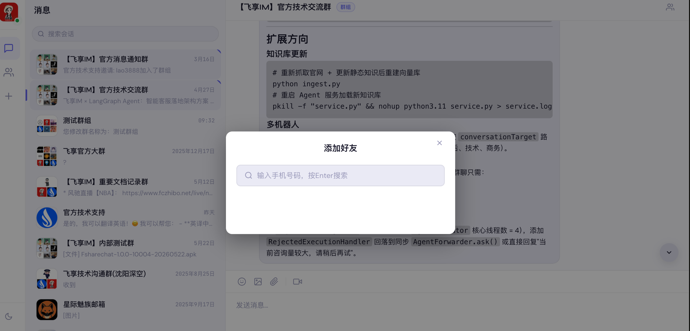This screenshot has height=331, width=690.
Task: Click the 群组 badge in chat header
Action: click(346, 7)
